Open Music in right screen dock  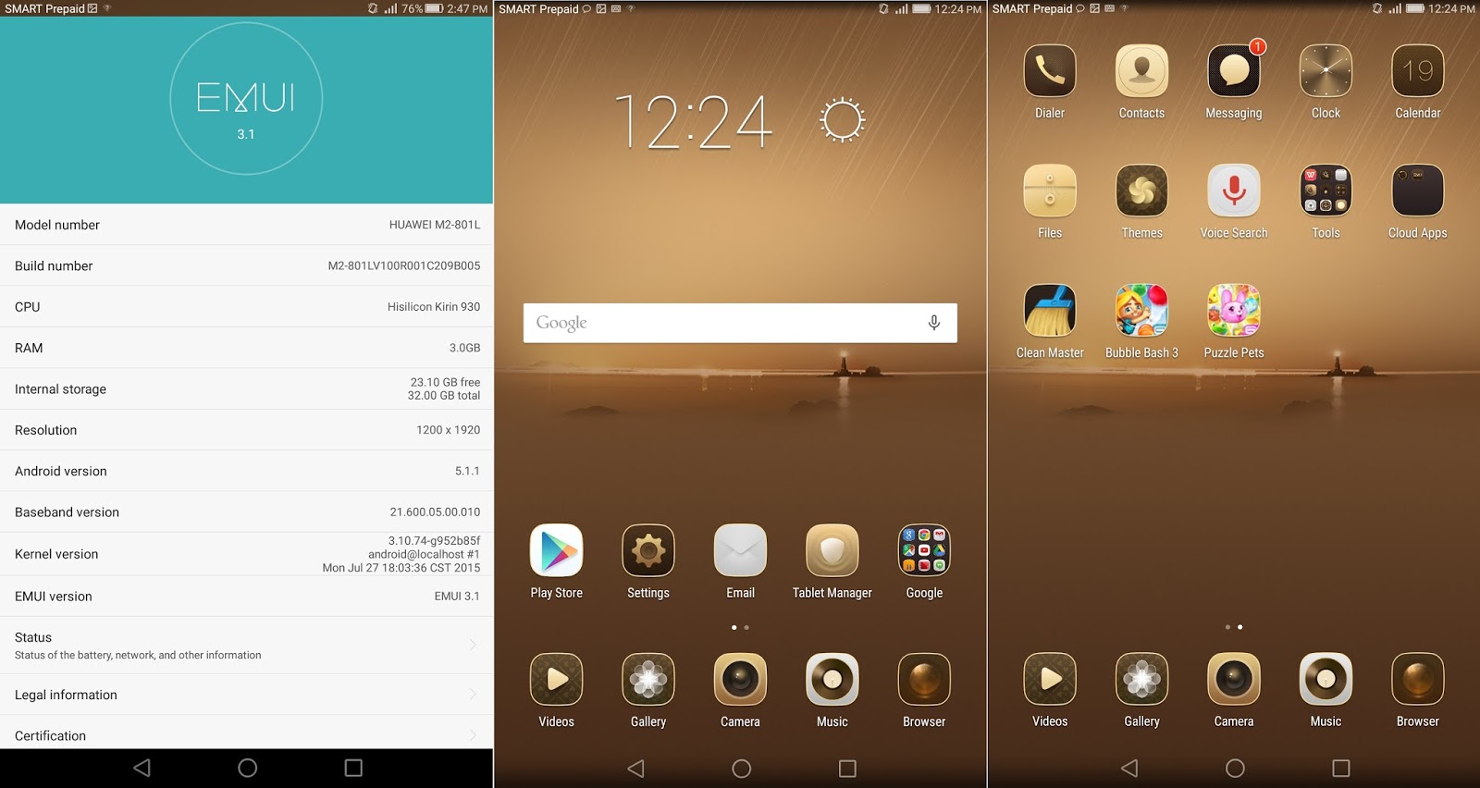(x=1326, y=680)
